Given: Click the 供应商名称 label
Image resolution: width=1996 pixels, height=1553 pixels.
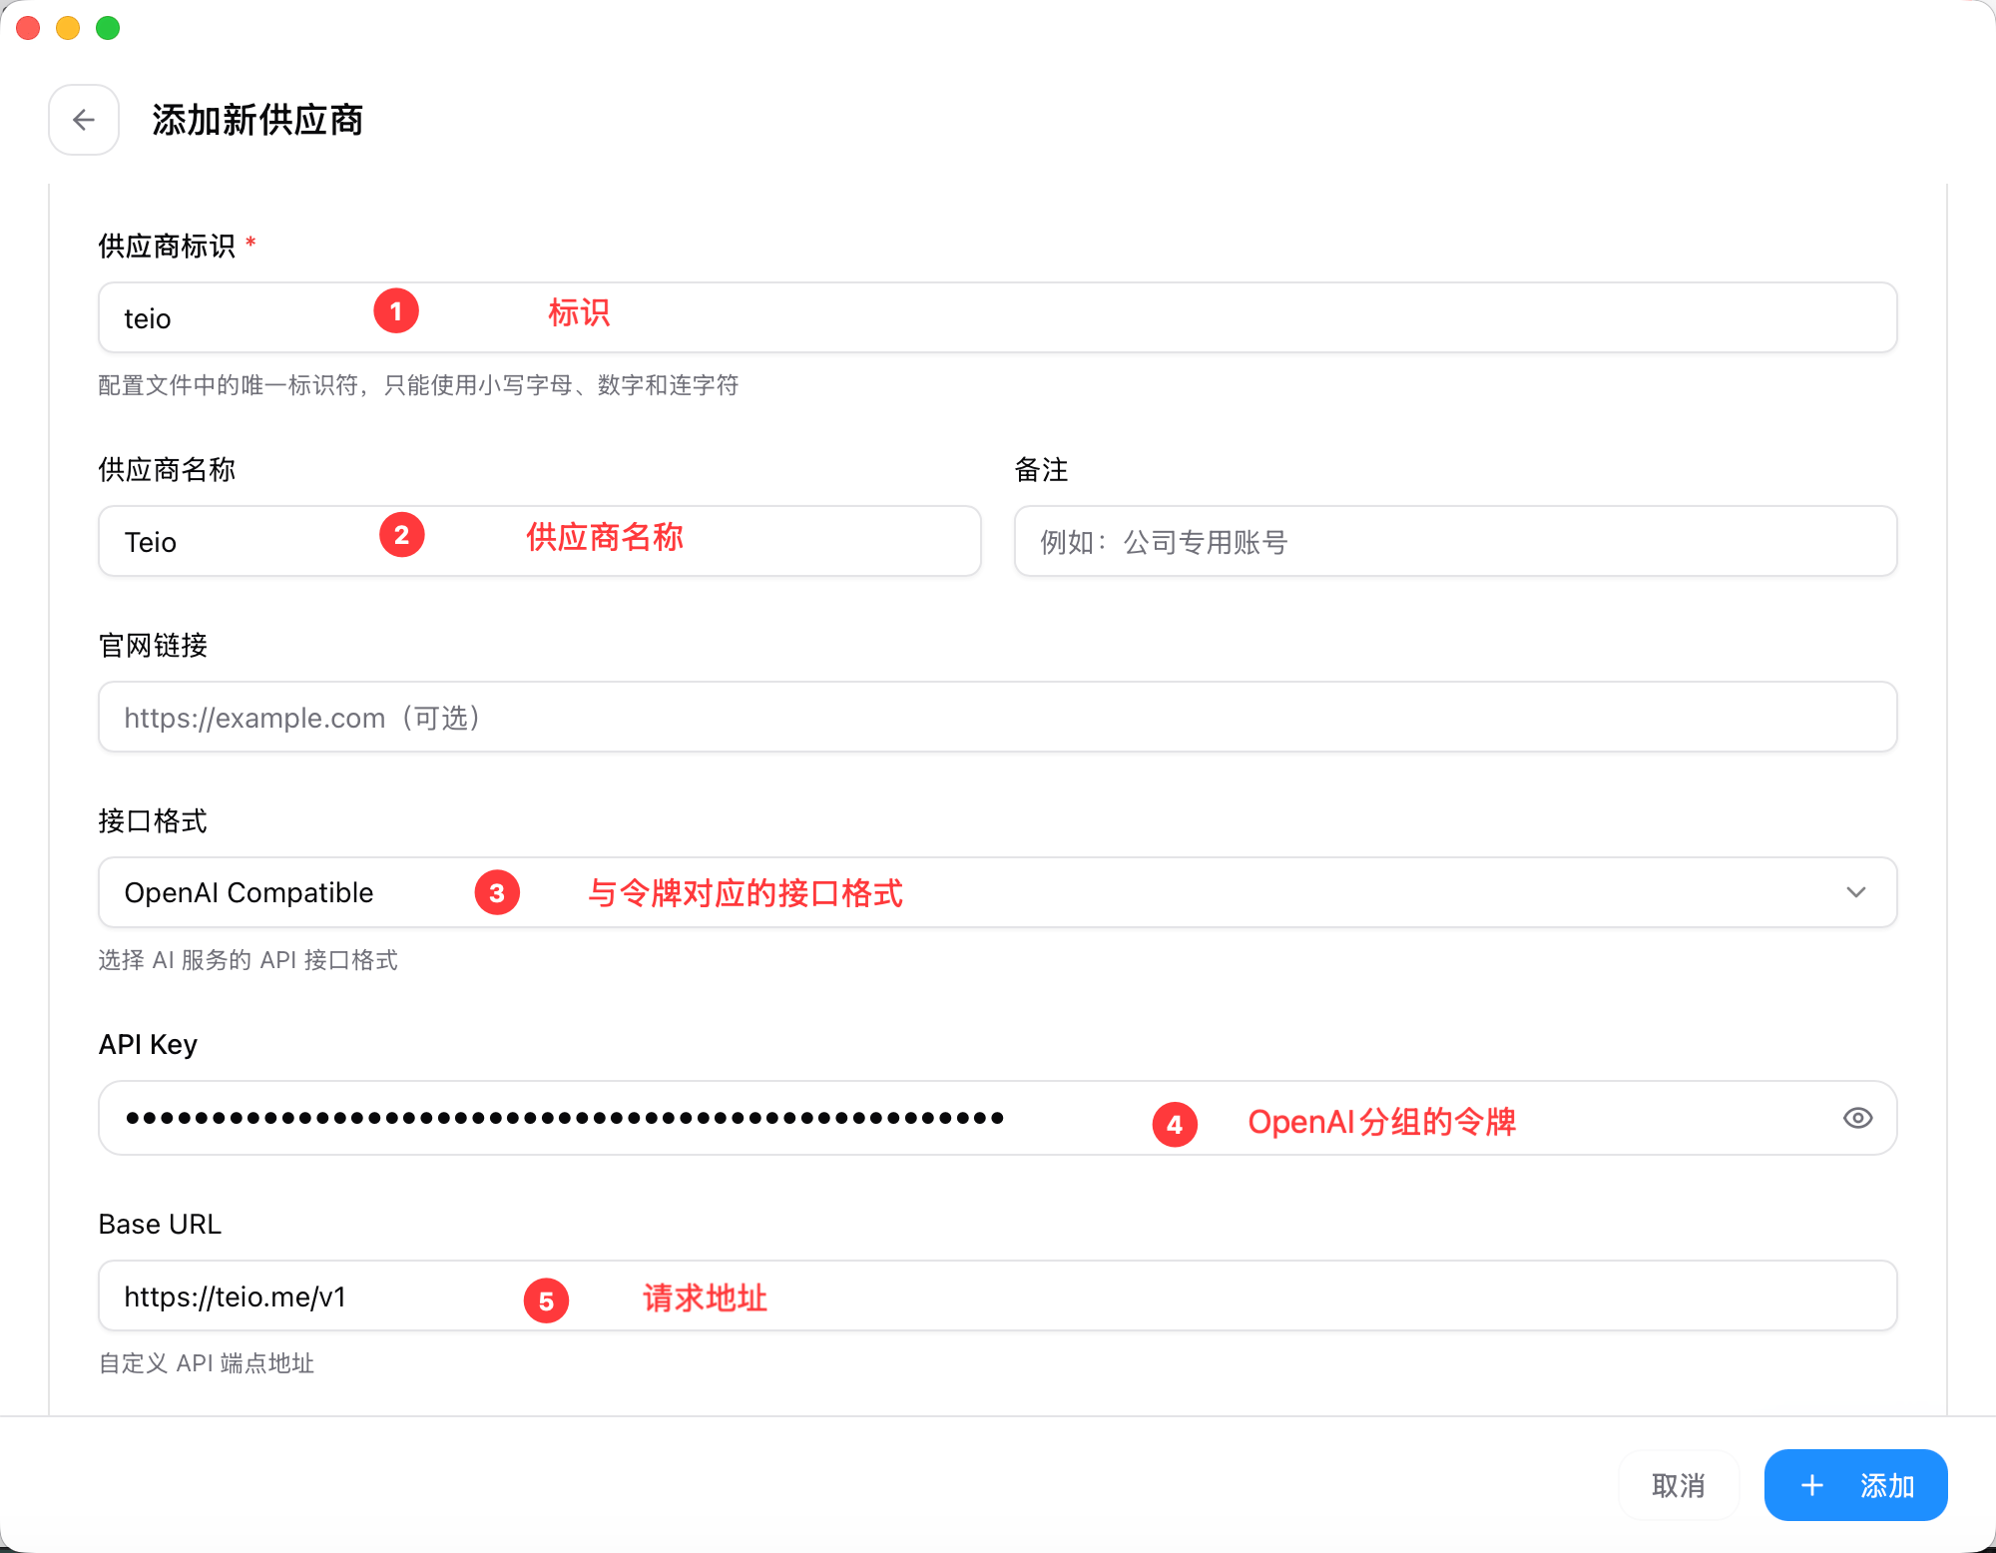Looking at the screenshot, I should [x=167, y=469].
